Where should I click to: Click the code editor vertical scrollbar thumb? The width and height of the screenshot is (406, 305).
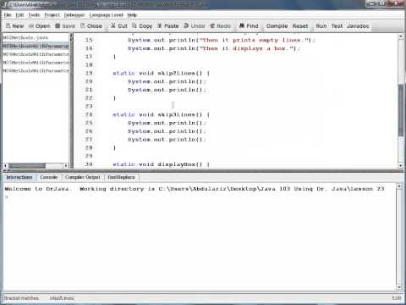click(401, 110)
